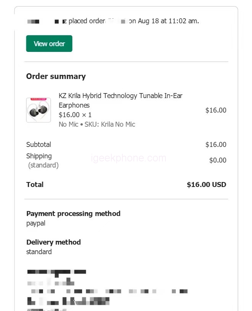Screen dimensions: 252x311
Task: Click the (standard) shipping note
Action: pyautogui.click(x=43, y=165)
